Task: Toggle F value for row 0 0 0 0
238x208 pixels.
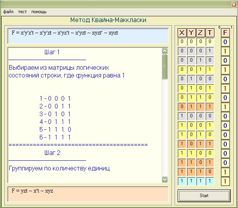Action: (x=225, y=42)
